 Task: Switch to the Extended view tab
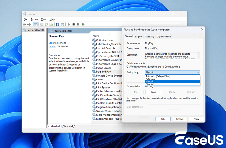[x=55, y=126]
